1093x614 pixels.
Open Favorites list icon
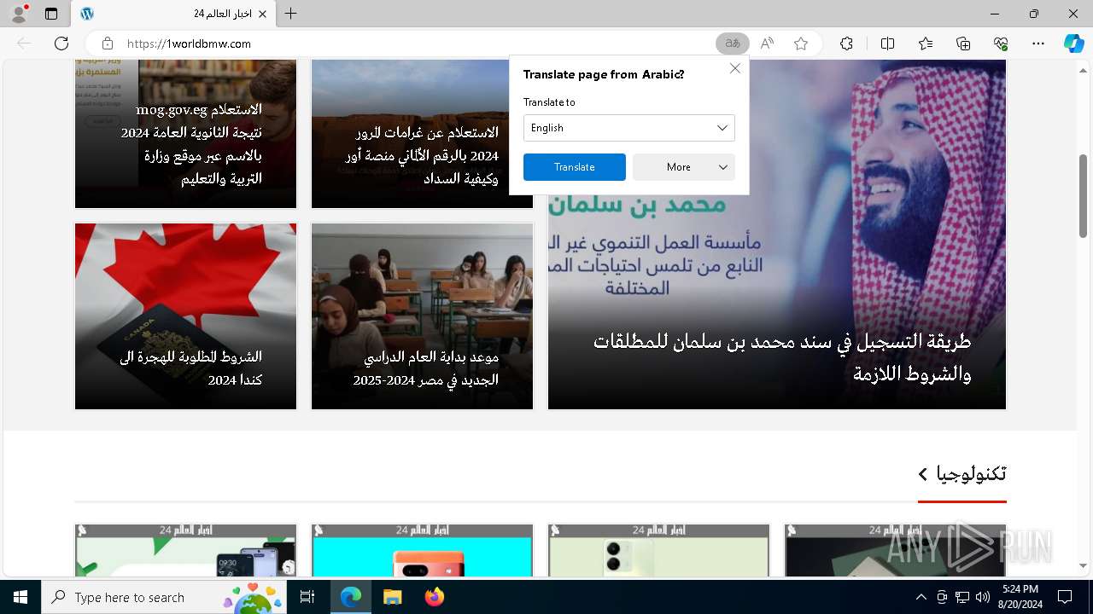(926, 43)
